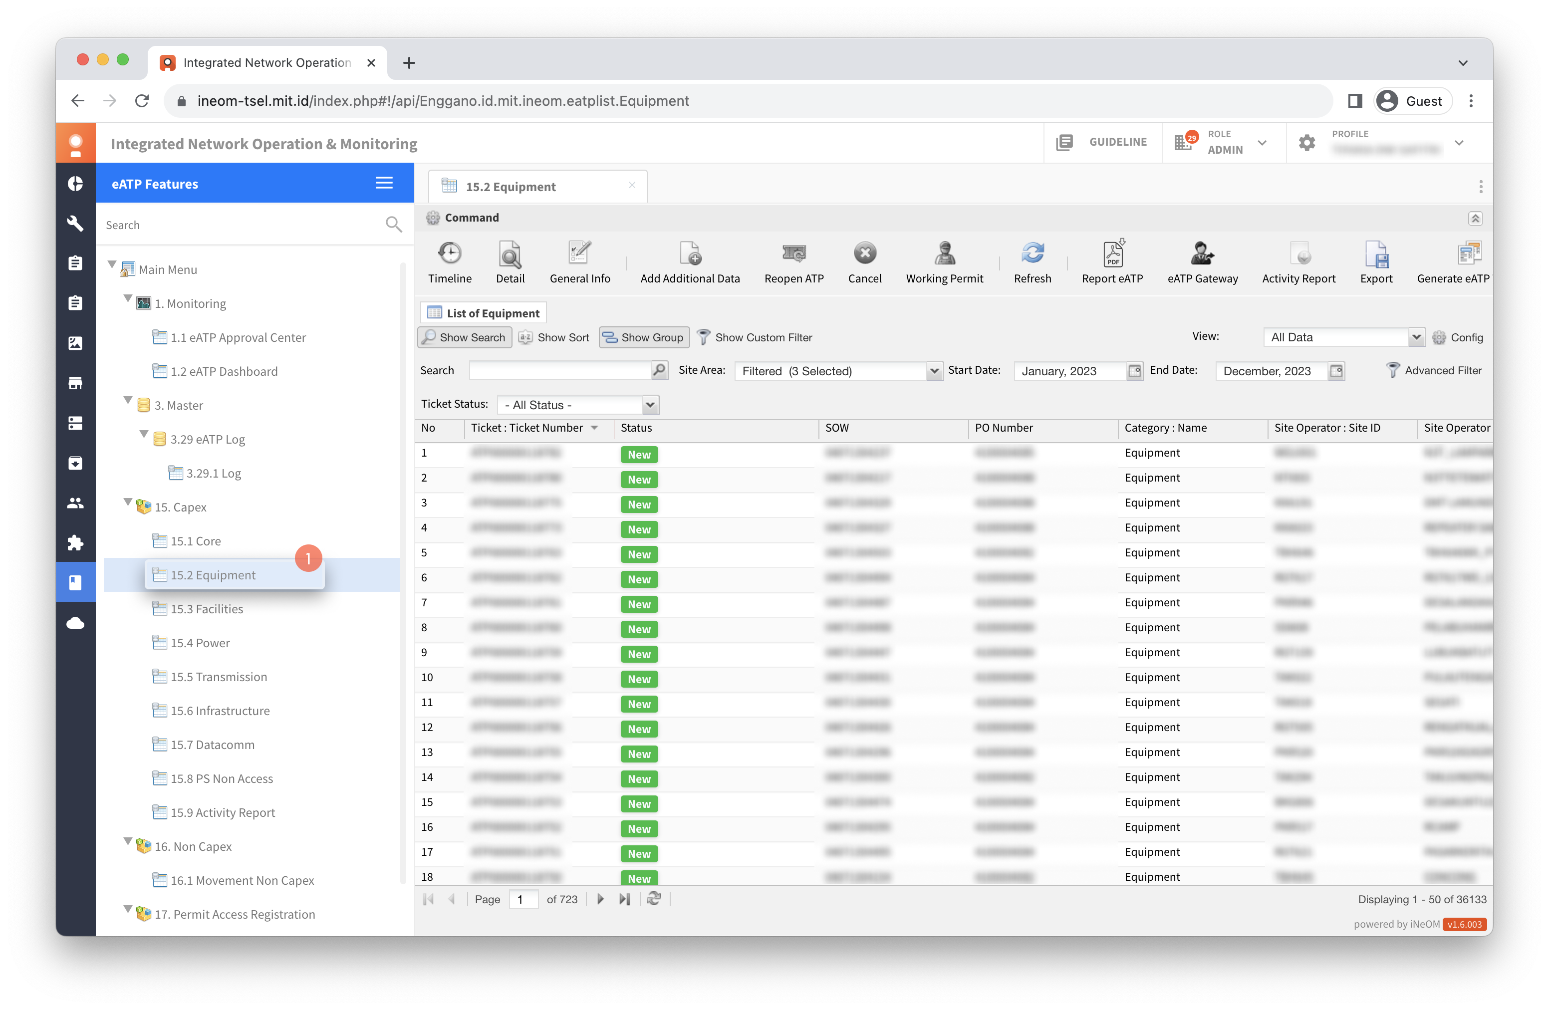Click Add Additional Data
Screen dimensions: 1549x1010
pos(690,262)
